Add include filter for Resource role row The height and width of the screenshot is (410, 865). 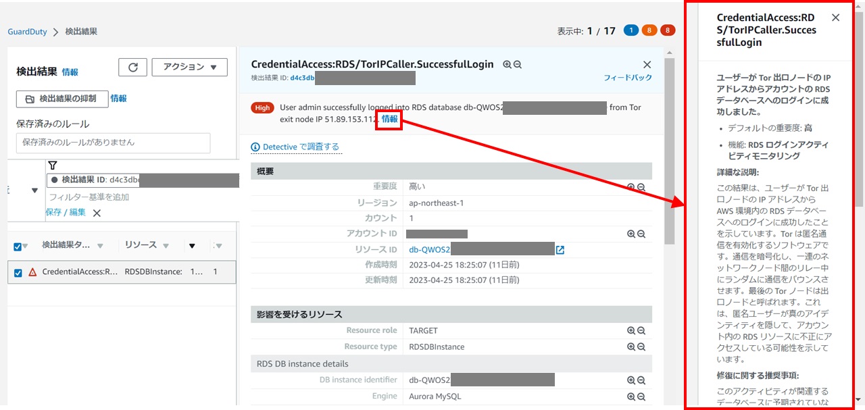[631, 331]
